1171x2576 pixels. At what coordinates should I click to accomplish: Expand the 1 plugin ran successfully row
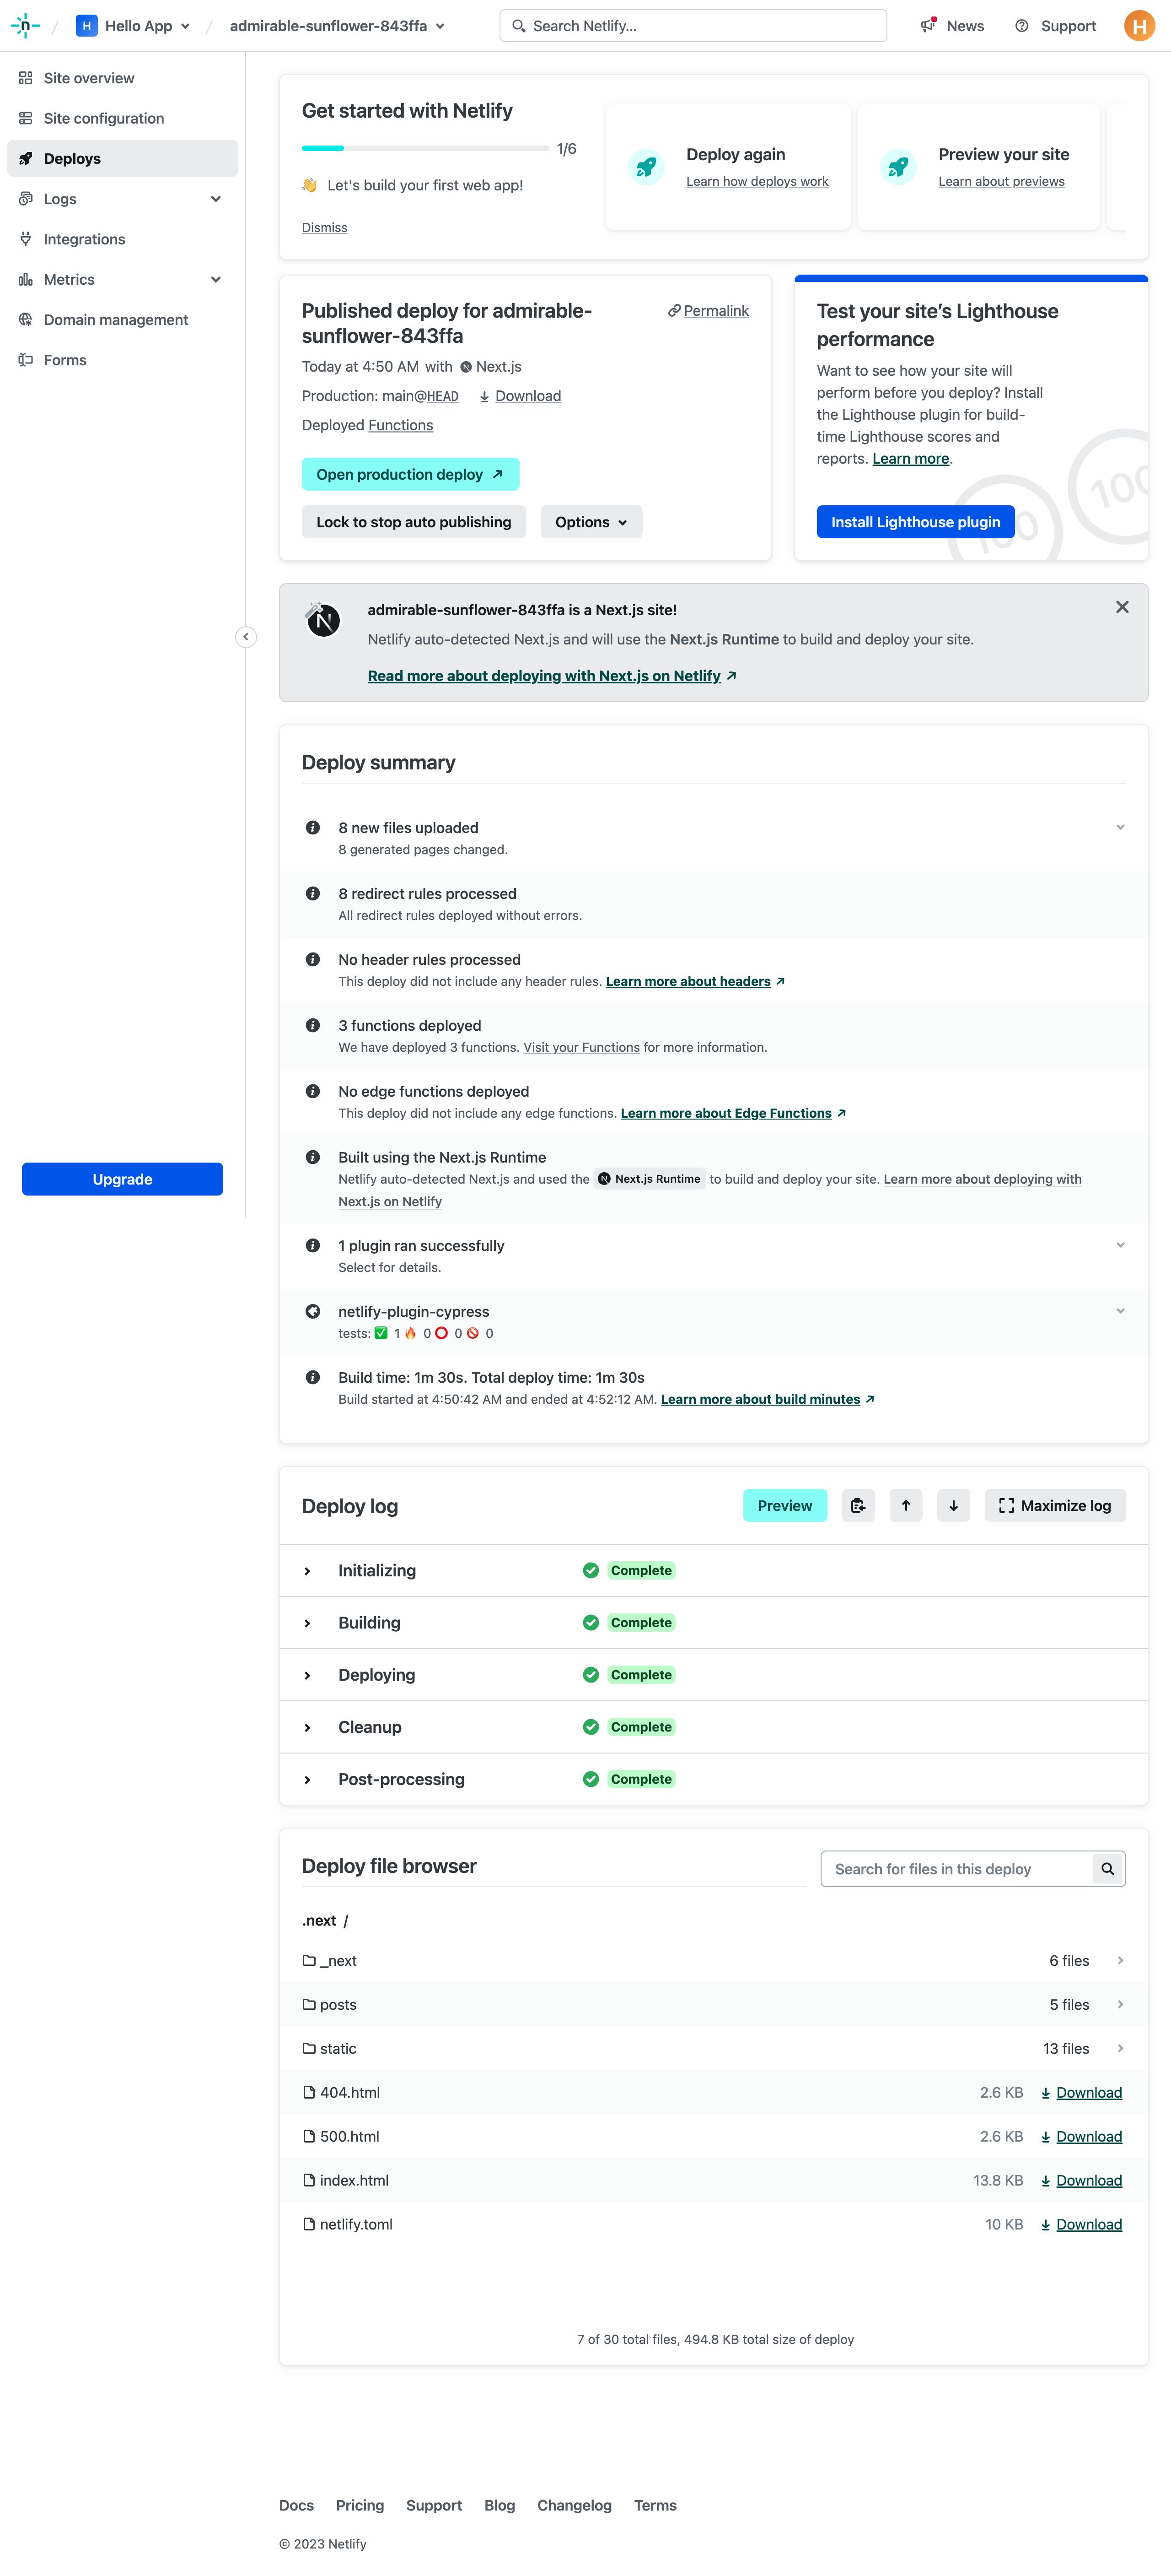(1120, 1246)
